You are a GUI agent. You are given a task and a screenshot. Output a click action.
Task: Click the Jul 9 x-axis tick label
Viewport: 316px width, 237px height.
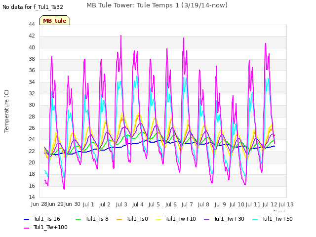tap(220, 204)
